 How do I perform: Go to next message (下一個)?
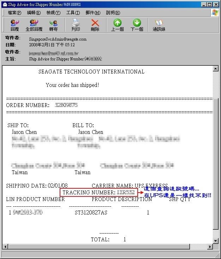click(137, 25)
